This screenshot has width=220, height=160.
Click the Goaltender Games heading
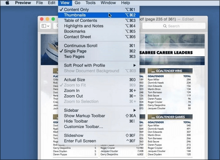[x=170, y=117]
